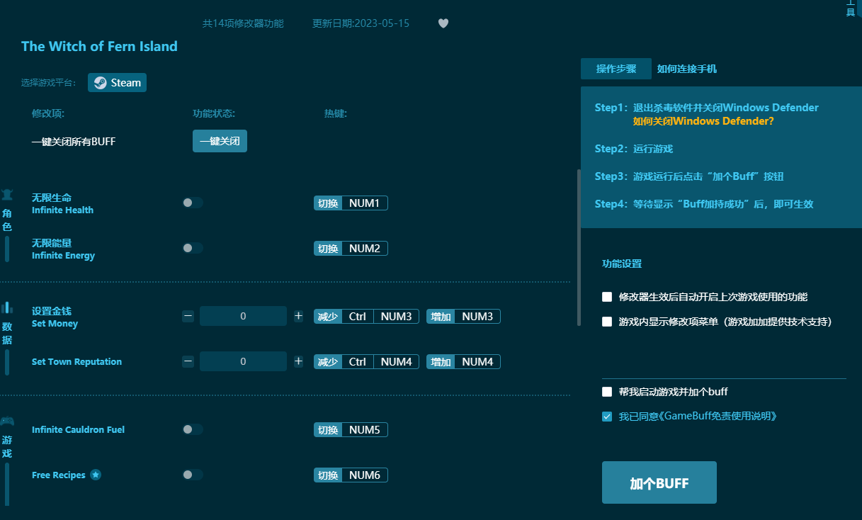Decrease Set Money value with minus
Viewport: 862px width, 520px height.
pos(188,316)
